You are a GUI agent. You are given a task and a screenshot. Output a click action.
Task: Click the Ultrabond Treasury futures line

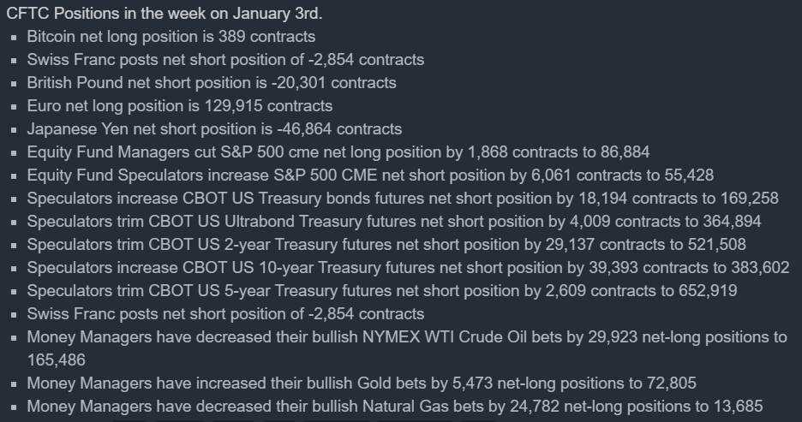(x=393, y=222)
